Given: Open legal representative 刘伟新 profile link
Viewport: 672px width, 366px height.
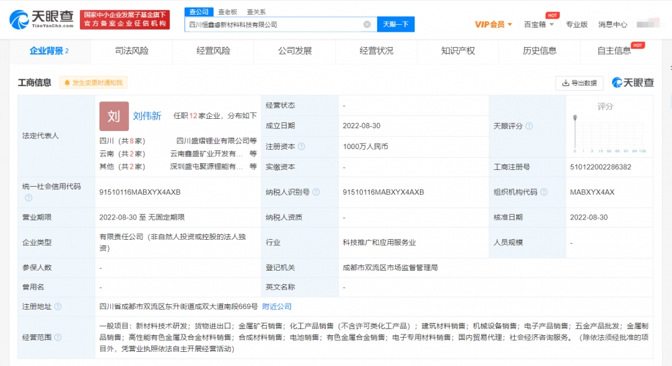Looking at the screenshot, I should tap(147, 116).
